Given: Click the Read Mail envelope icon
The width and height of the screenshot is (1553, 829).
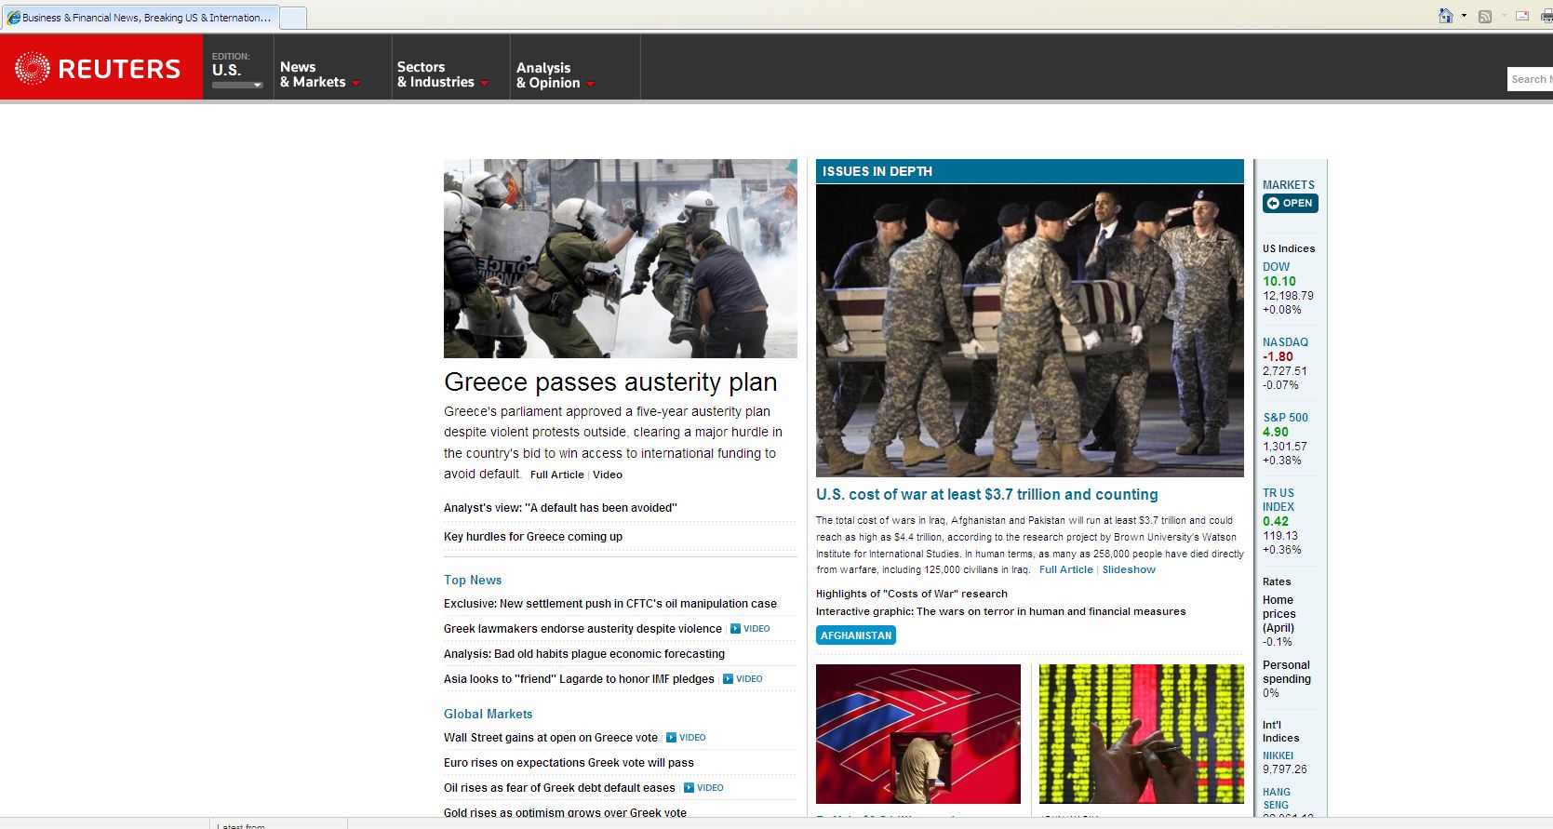Looking at the screenshot, I should (x=1522, y=16).
